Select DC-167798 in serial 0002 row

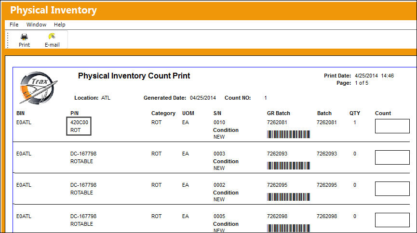(83, 185)
